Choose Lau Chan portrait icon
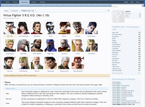Viewport: 145px width, 107px height. tap(64, 46)
